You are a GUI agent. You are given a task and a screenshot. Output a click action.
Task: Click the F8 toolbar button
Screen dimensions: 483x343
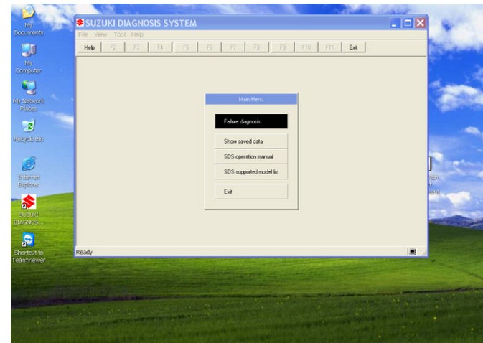point(257,47)
